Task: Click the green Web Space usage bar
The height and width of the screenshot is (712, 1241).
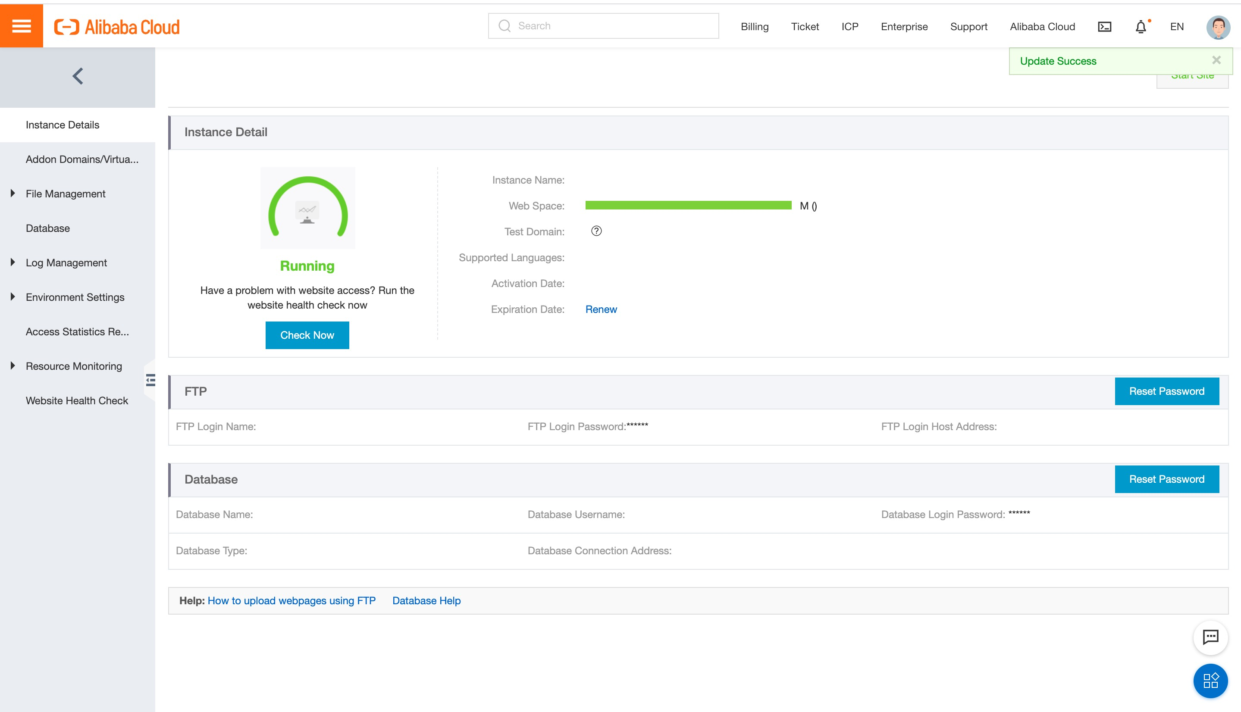Action: tap(688, 206)
